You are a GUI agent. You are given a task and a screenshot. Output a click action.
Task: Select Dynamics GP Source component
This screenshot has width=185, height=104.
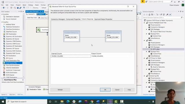(x=12, y=49)
